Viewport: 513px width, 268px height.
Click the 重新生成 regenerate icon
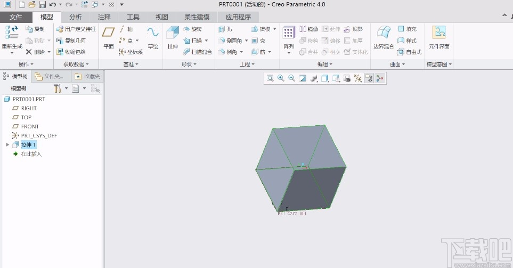click(x=12, y=33)
